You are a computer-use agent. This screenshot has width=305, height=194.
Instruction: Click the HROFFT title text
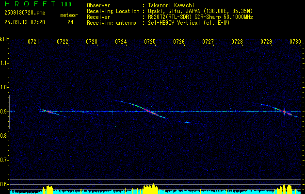click(30, 4)
